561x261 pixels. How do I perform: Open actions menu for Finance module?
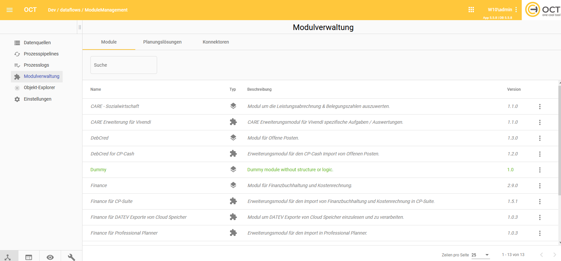(x=540, y=186)
